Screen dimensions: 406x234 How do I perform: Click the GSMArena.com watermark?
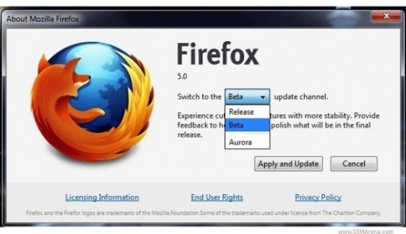coord(366,231)
